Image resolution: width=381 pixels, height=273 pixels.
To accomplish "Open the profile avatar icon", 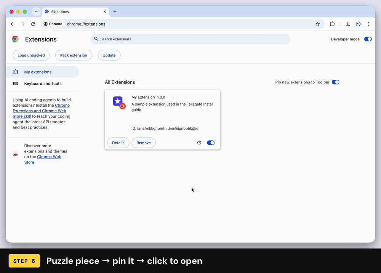I will (x=358, y=24).
